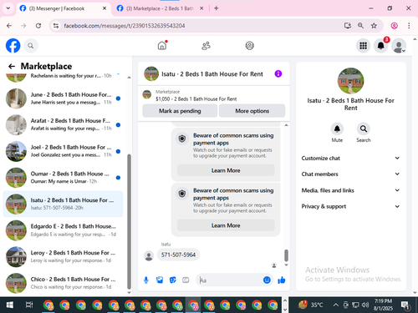
Task: Open the notifications bell icon
Action: click(x=380, y=46)
